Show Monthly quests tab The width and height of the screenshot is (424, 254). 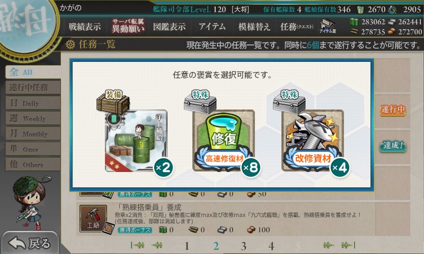coord(33,134)
